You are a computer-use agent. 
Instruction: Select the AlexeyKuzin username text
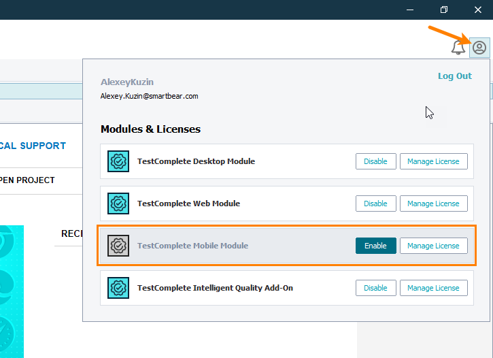127,82
